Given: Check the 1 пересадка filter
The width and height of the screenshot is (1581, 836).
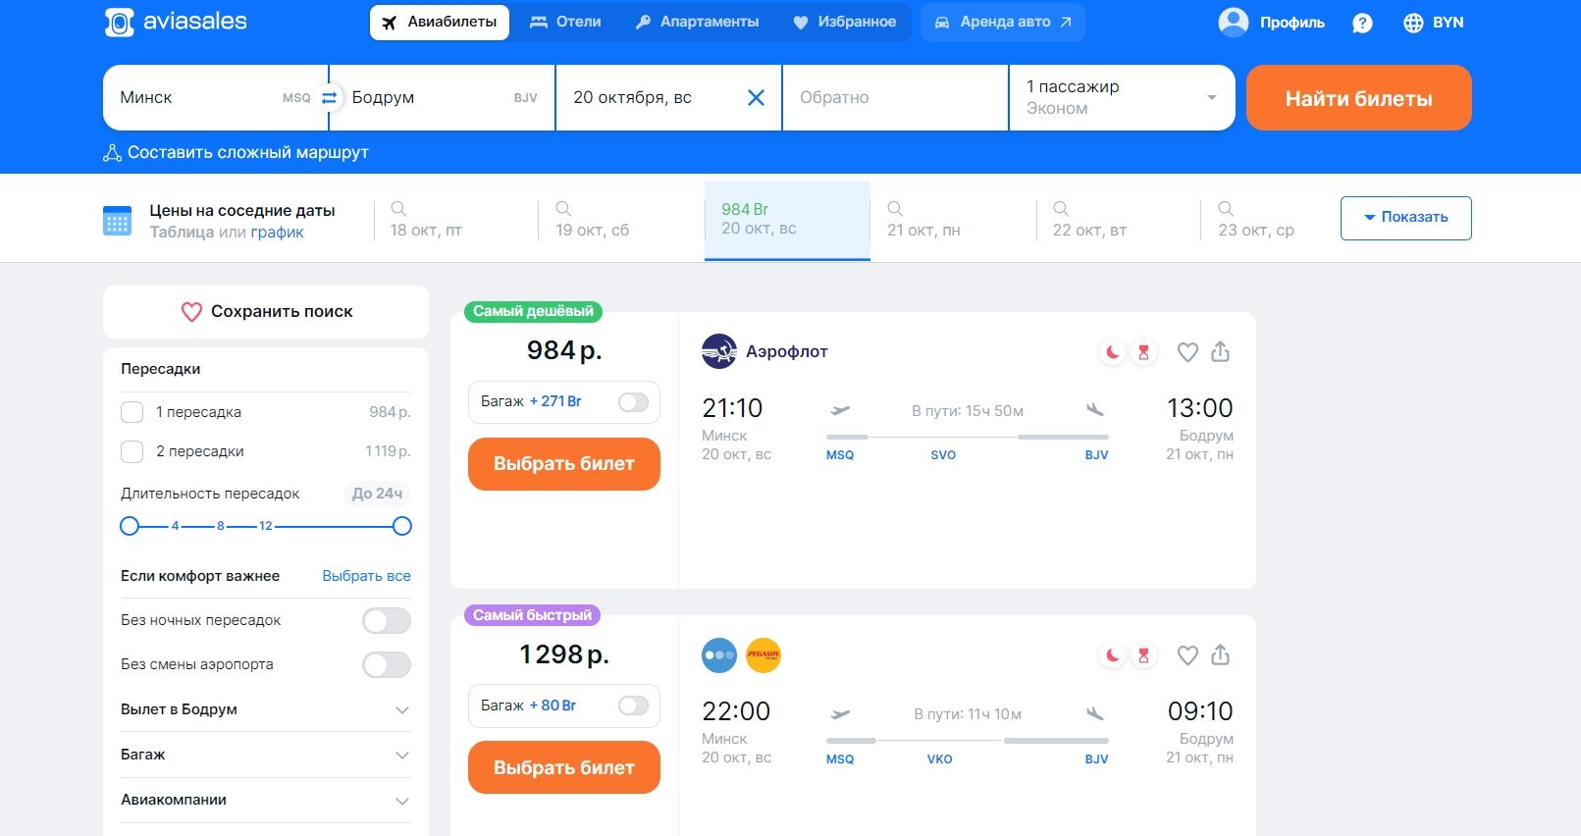Looking at the screenshot, I should [132, 412].
